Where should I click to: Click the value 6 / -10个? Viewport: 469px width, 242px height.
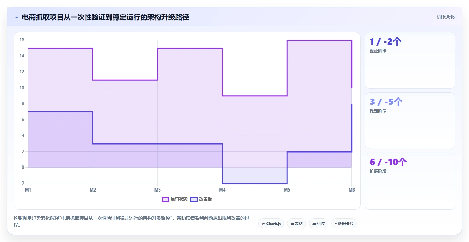coord(388,162)
